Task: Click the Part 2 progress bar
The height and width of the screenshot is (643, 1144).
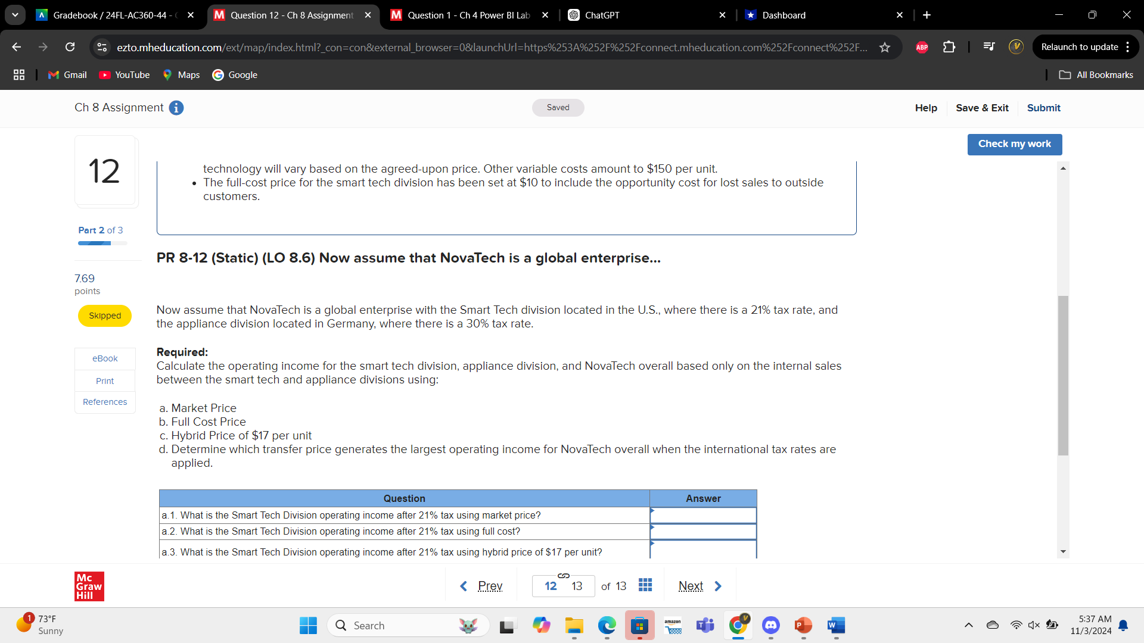Action: point(101,243)
